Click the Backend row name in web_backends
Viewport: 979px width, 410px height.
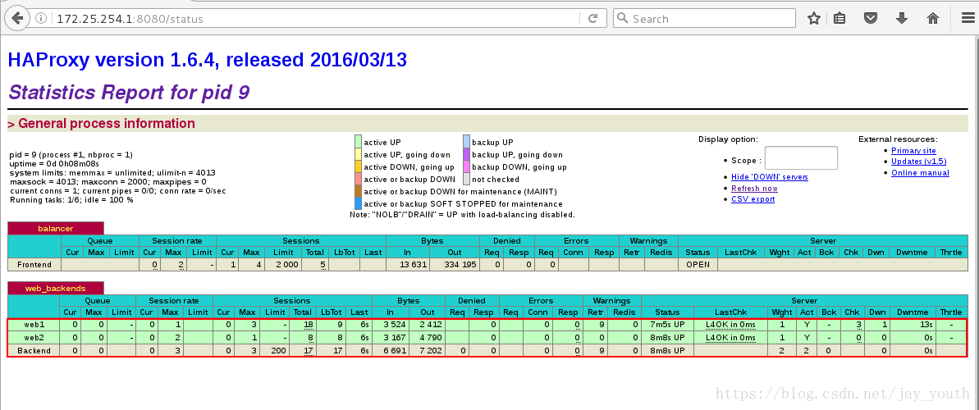pos(34,351)
